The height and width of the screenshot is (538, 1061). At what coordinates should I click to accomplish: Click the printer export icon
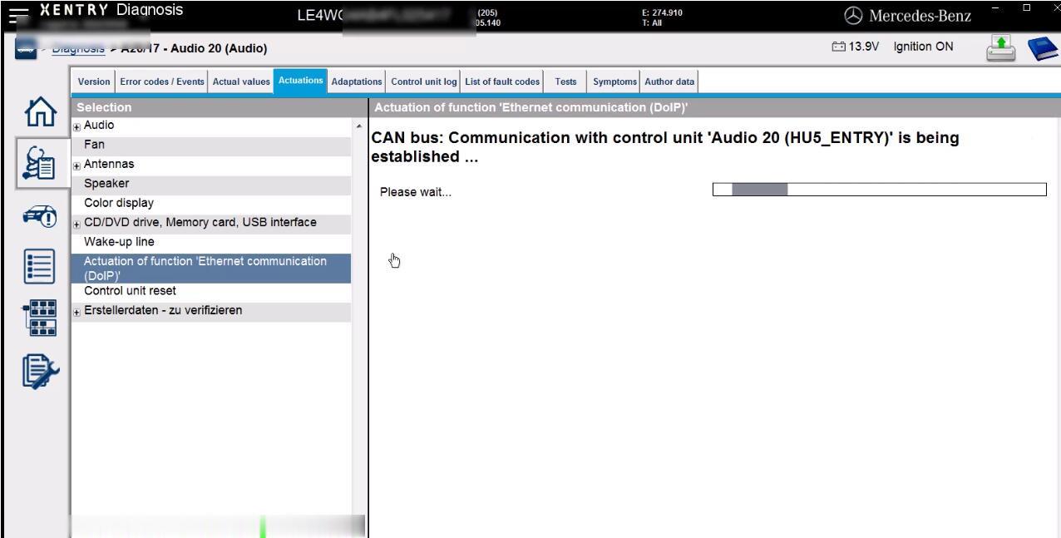1001,50
